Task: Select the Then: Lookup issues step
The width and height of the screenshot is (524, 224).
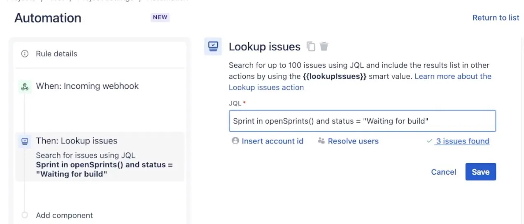Action: click(77, 141)
